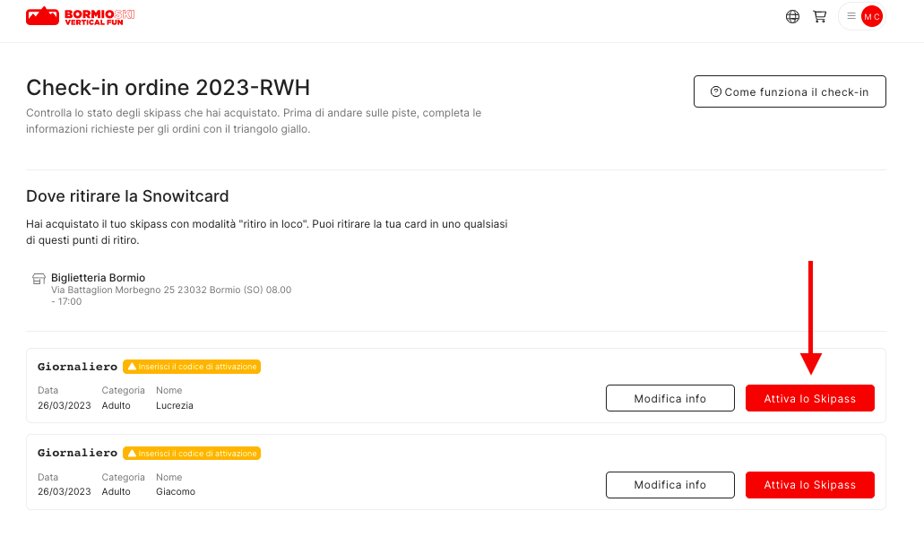
Task: Click the second Giornaliero ticket title
Action: (77, 453)
